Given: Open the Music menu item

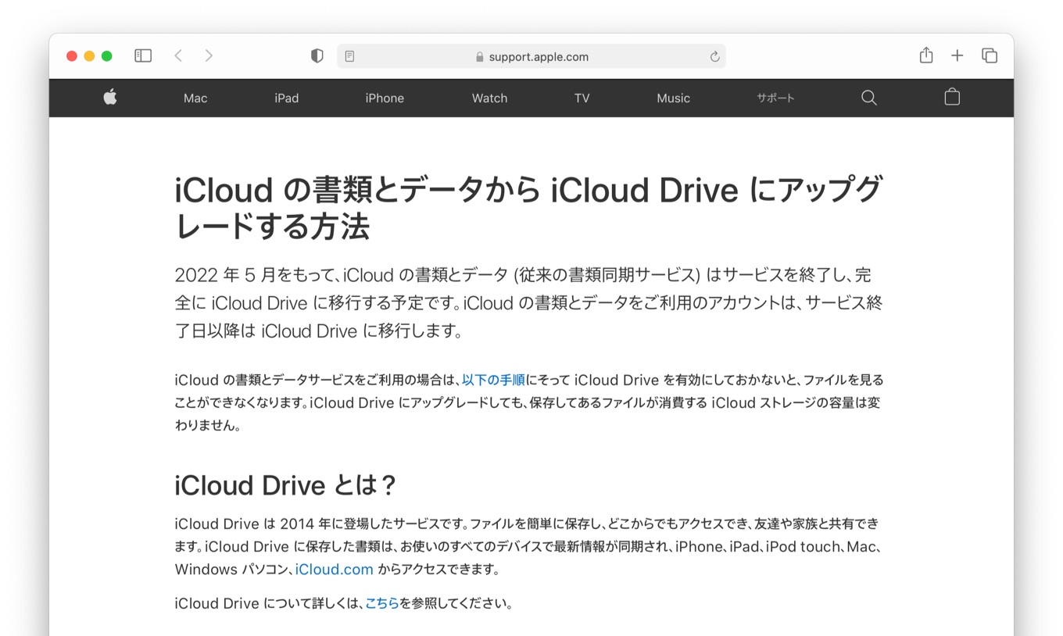Looking at the screenshot, I should 674,98.
